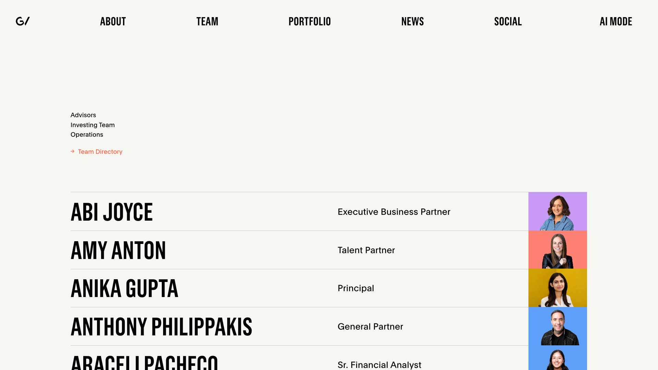
Task: Open Anika Gupta's profile
Action: (124, 288)
